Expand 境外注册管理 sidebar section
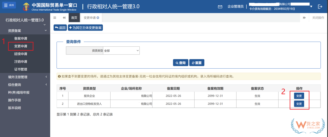The width and height of the screenshot is (328, 137). click(x=25, y=77)
